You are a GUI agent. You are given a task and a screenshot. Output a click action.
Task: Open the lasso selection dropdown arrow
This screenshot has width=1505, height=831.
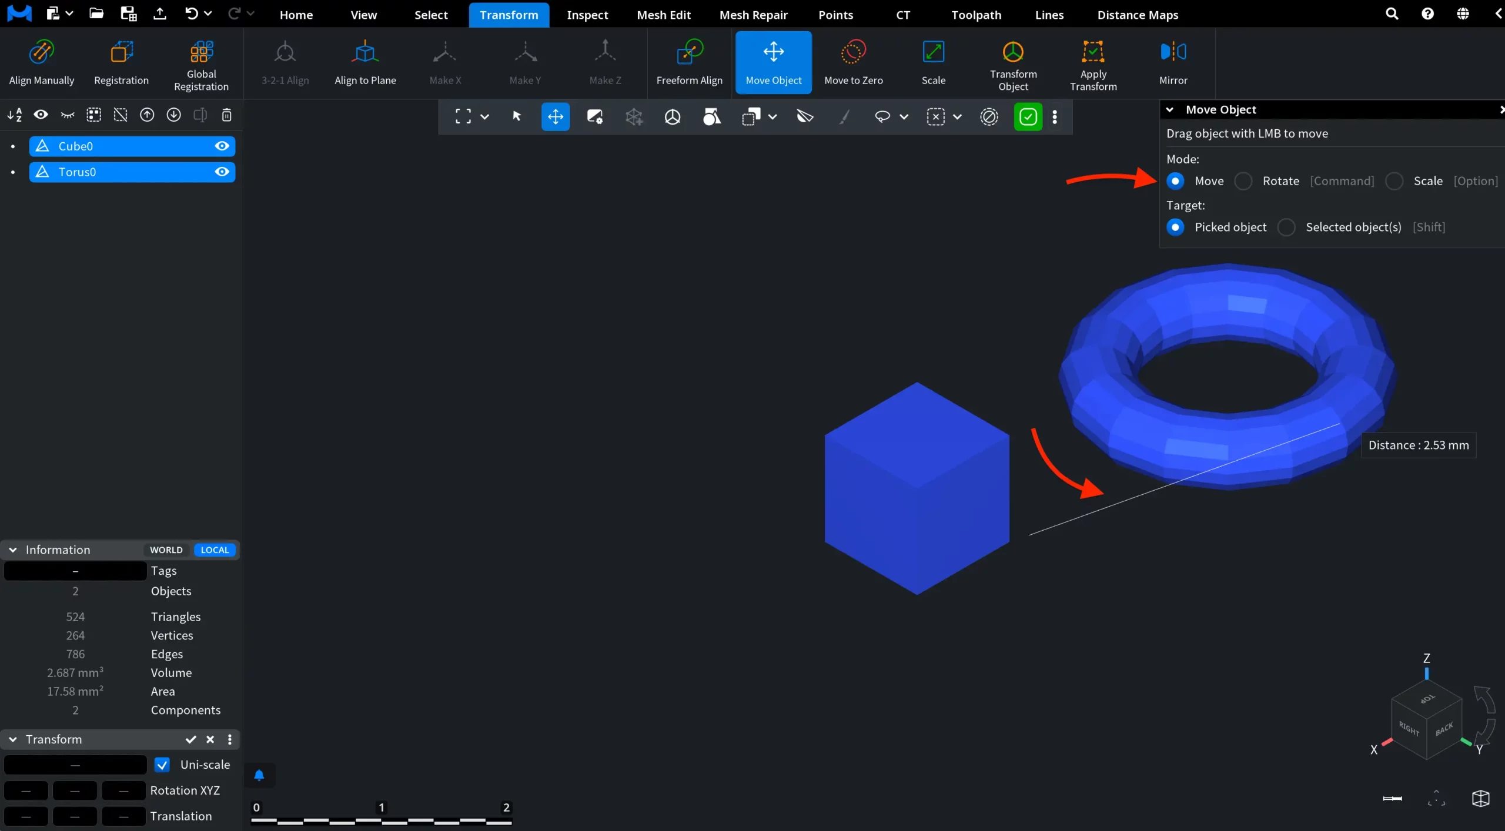[x=904, y=117]
